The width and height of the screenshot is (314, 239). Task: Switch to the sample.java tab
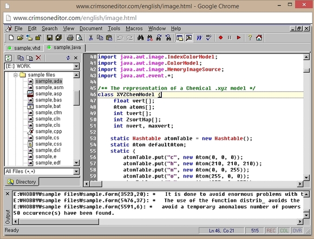pyautogui.click(x=64, y=47)
